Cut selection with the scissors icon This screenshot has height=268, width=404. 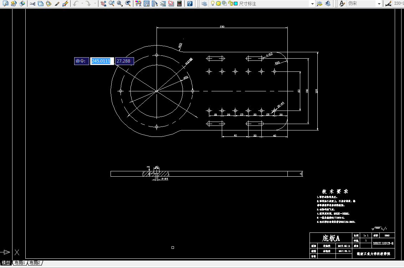[32, 4]
